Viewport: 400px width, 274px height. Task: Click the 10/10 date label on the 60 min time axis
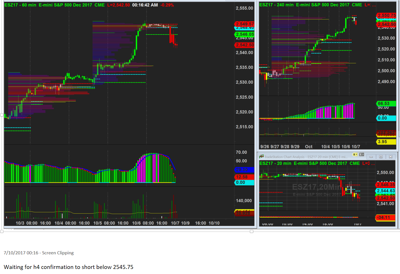pyautogui.click(x=214, y=223)
